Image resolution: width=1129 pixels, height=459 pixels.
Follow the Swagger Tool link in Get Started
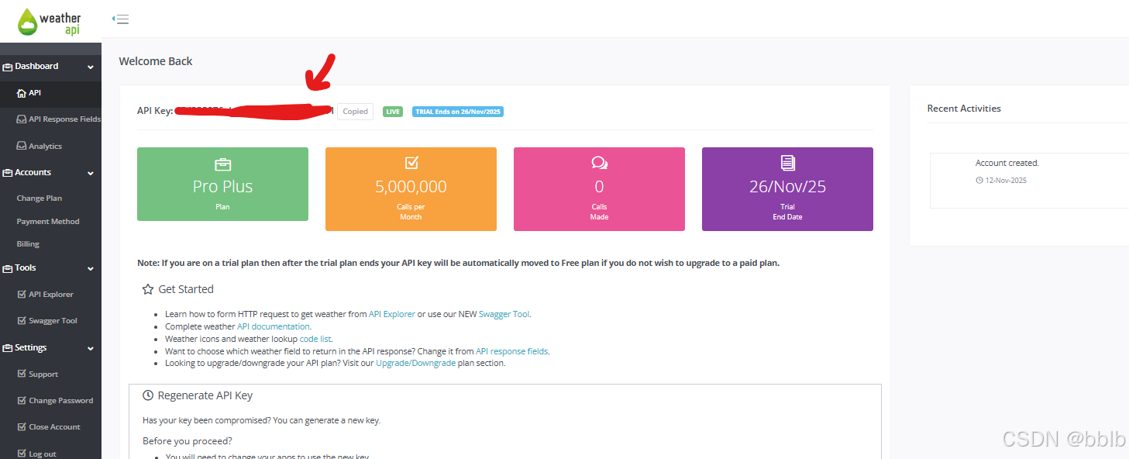pos(504,314)
